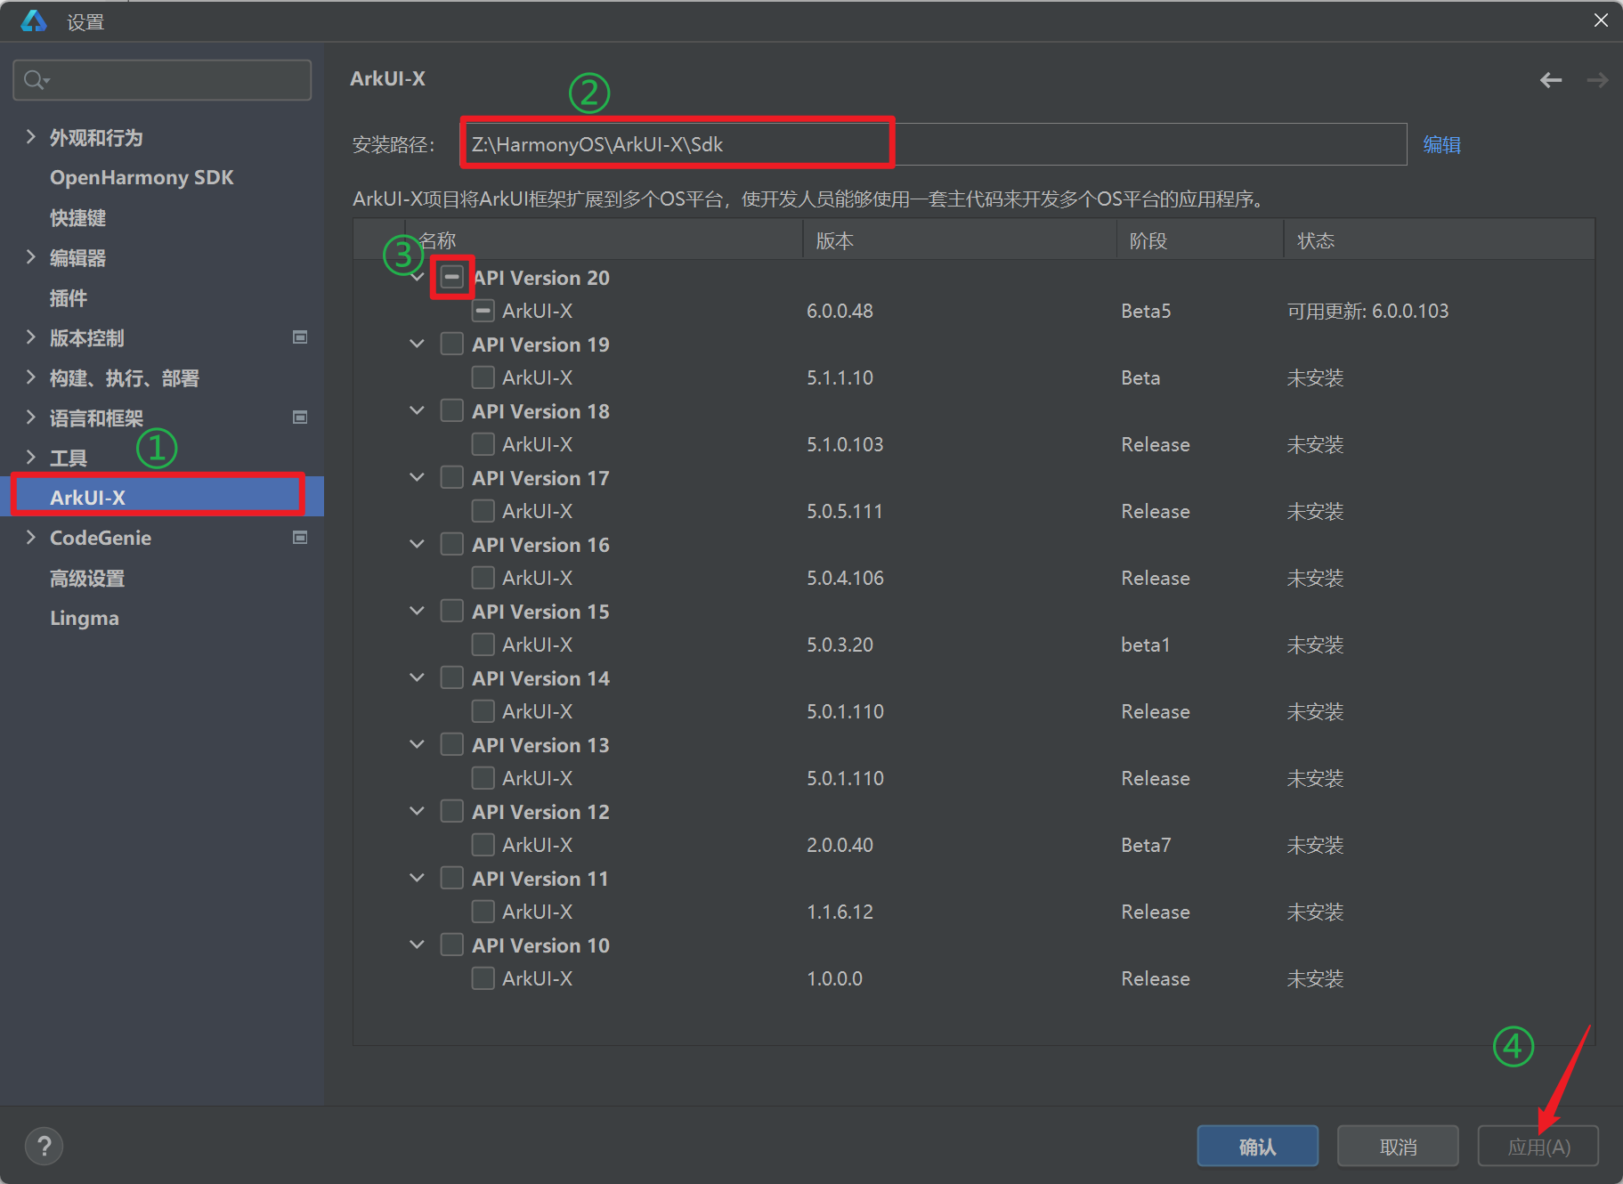Check the API Version 19 checkbox
Viewport: 1623px width, 1184px height.
[x=452, y=345]
